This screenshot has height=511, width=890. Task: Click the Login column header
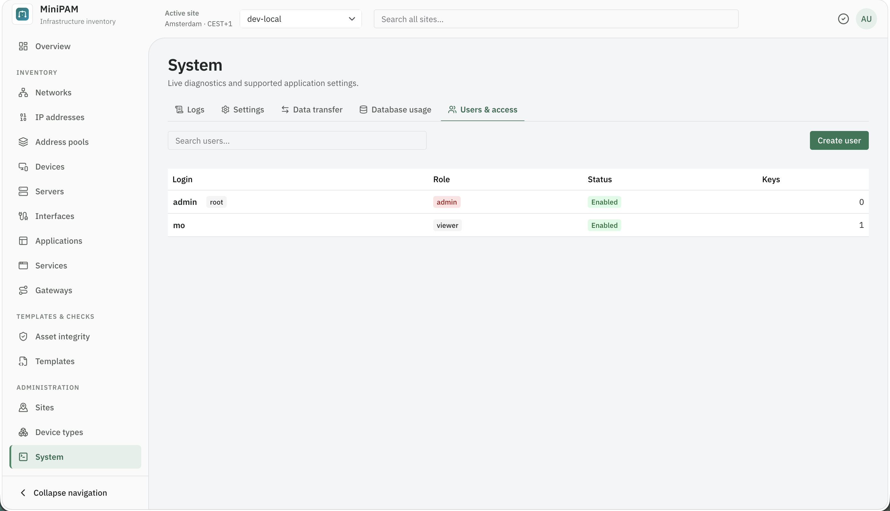pos(182,179)
